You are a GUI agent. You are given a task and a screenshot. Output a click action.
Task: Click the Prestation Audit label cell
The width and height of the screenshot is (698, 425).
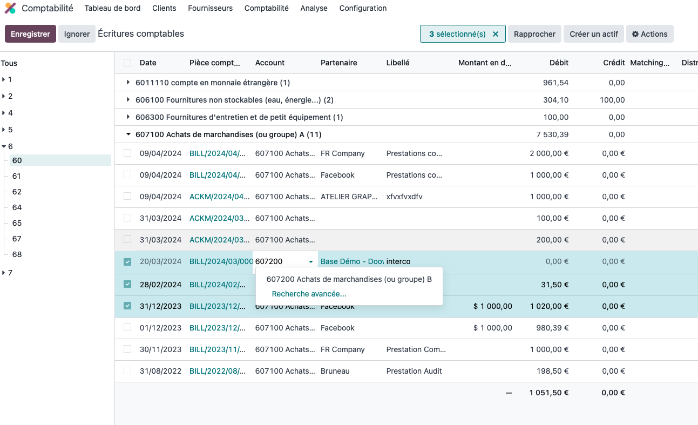pyautogui.click(x=414, y=371)
